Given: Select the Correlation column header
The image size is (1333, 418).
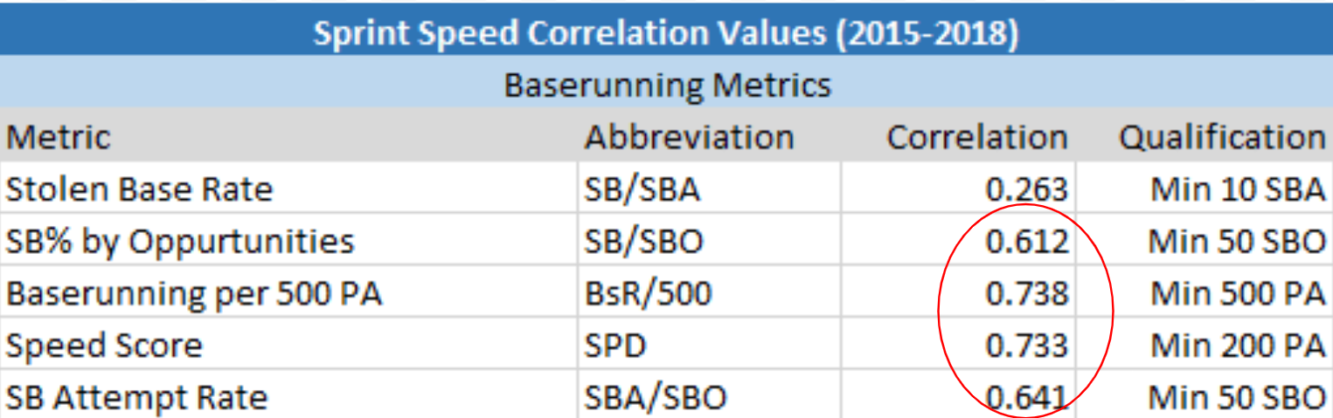Looking at the screenshot, I should [958, 137].
